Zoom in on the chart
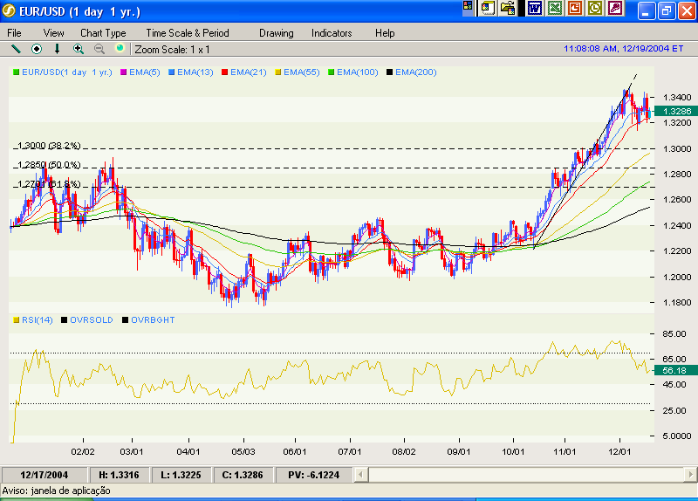This screenshot has height=501, width=698. tap(79, 49)
